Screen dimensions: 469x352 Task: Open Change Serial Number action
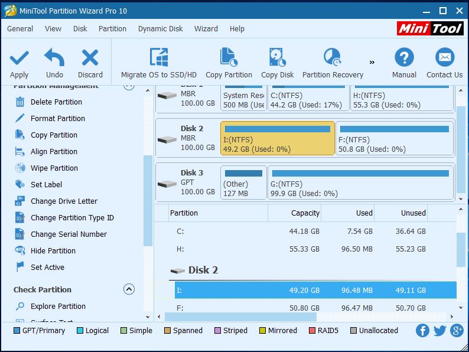point(61,234)
